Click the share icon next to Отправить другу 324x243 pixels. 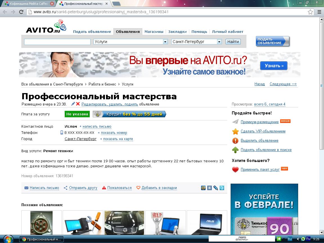(x=66, y=188)
